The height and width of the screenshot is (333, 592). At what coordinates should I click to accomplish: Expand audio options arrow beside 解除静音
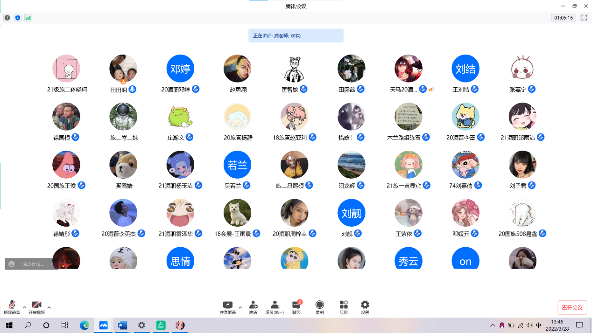pos(24,307)
